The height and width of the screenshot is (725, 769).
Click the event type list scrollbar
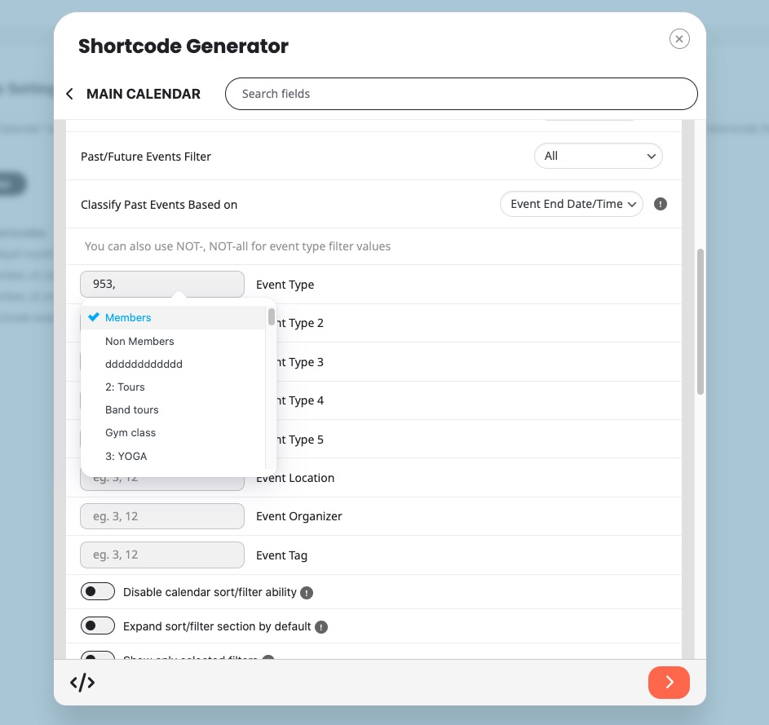(x=271, y=318)
